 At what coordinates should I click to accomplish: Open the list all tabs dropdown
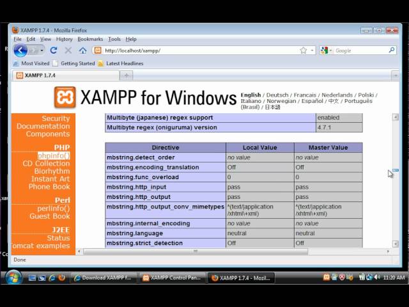pyautogui.click(x=395, y=75)
